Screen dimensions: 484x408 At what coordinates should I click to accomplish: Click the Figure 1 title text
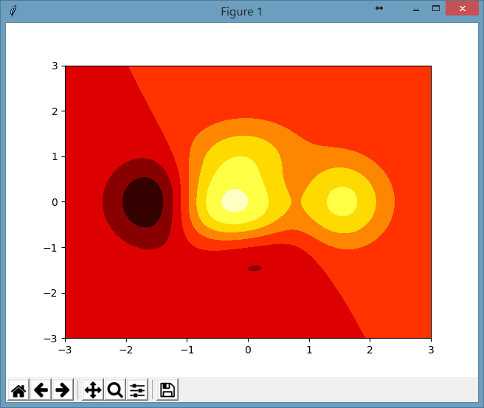click(241, 12)
